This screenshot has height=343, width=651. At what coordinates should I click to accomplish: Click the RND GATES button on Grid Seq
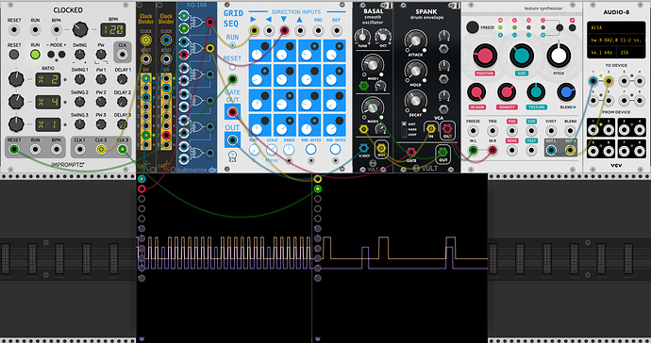(311, 149)
